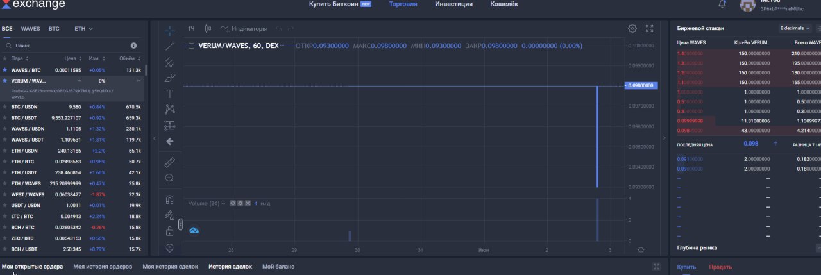Select the text annotation tool
The width and height of the screenshot is (821, 275).
169,94
